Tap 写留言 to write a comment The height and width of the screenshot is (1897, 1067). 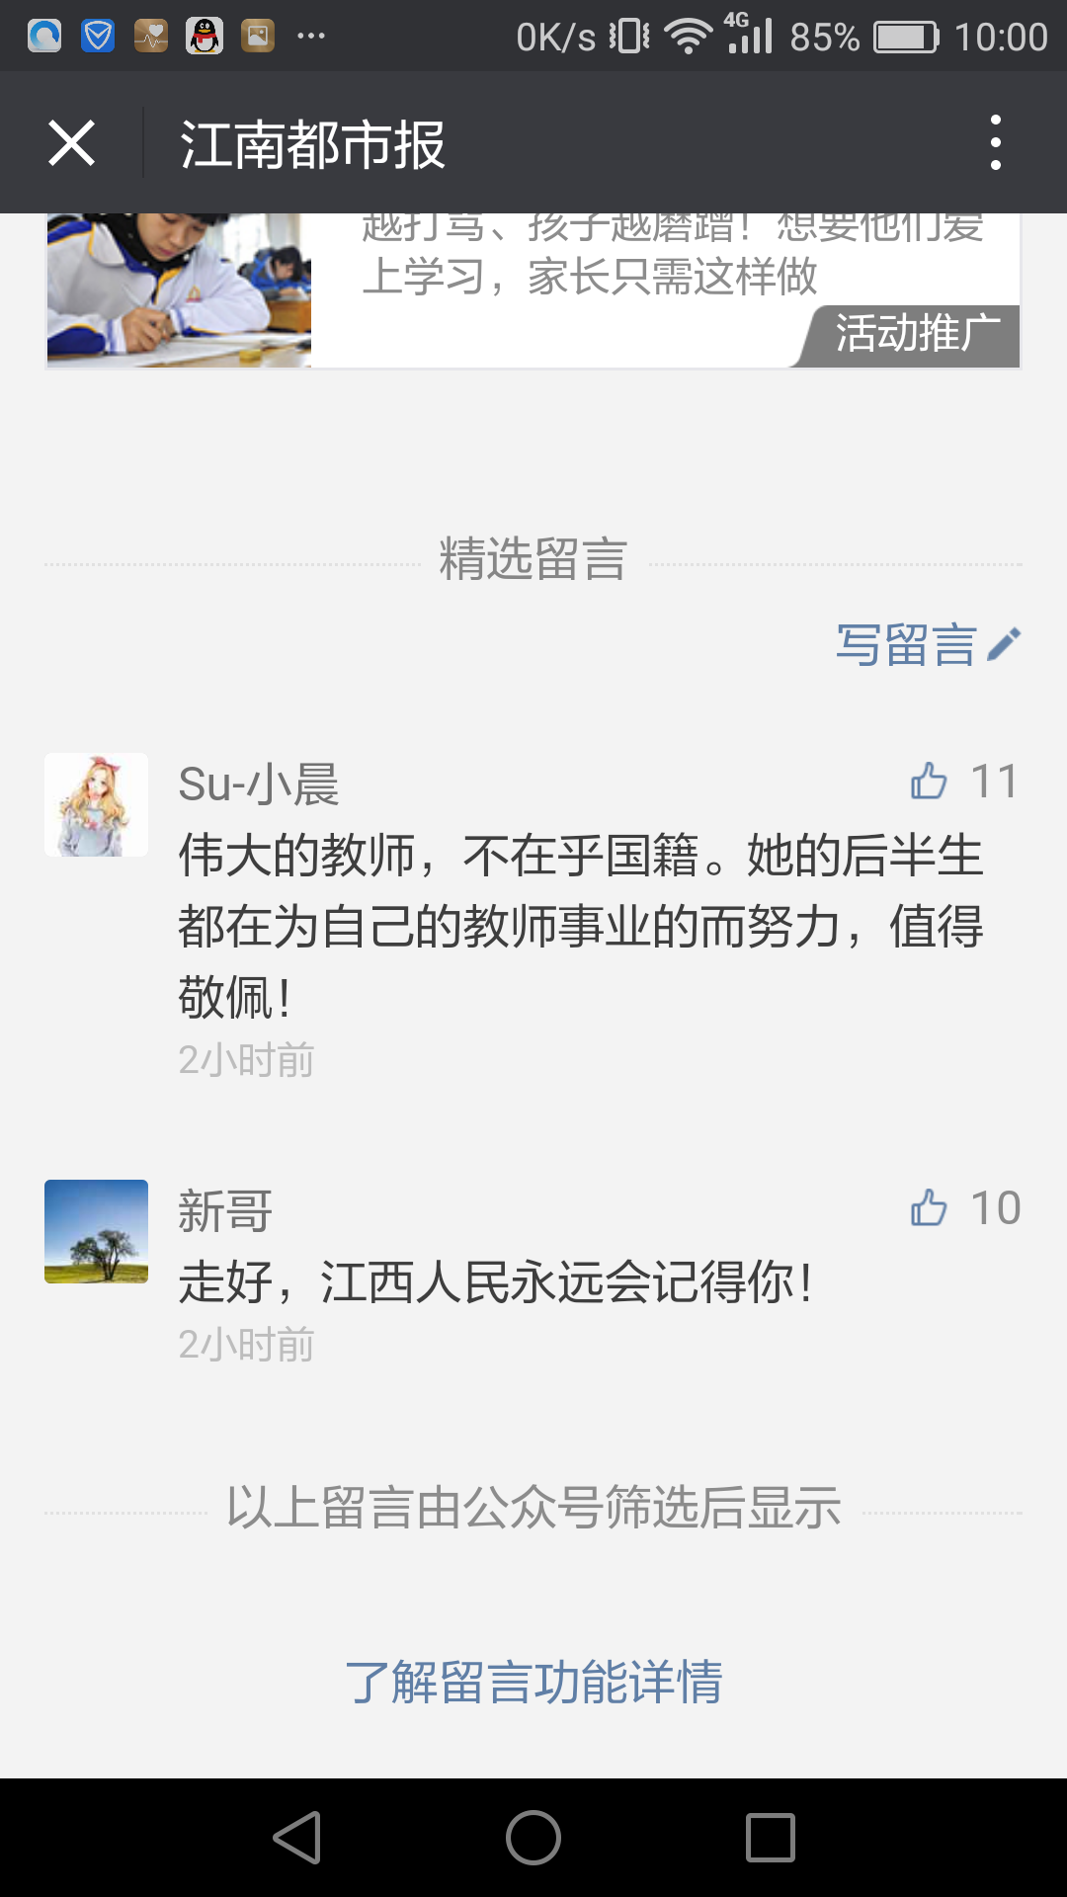tap(906, 645)
